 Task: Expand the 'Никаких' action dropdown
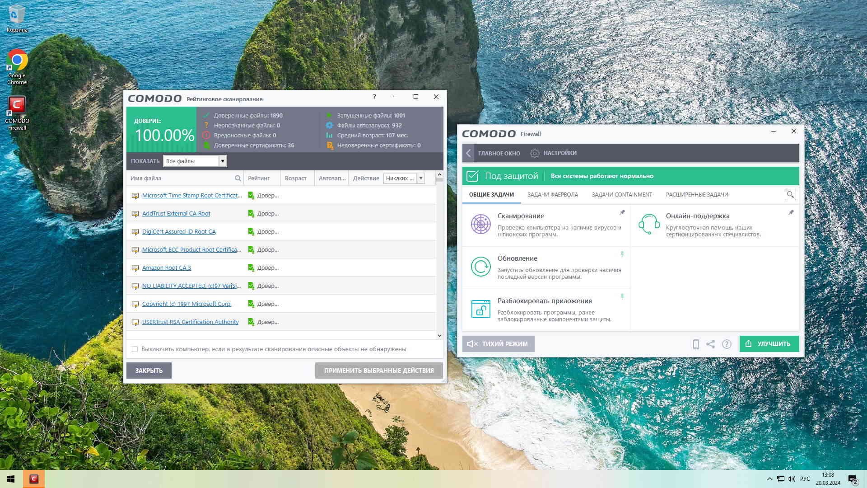[420, 178]
